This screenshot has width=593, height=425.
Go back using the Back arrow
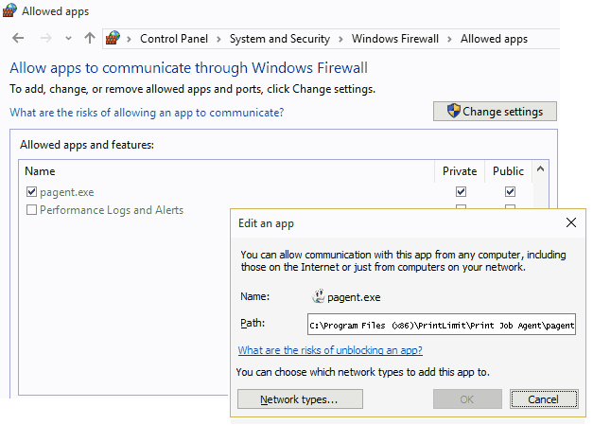[18, 38]
